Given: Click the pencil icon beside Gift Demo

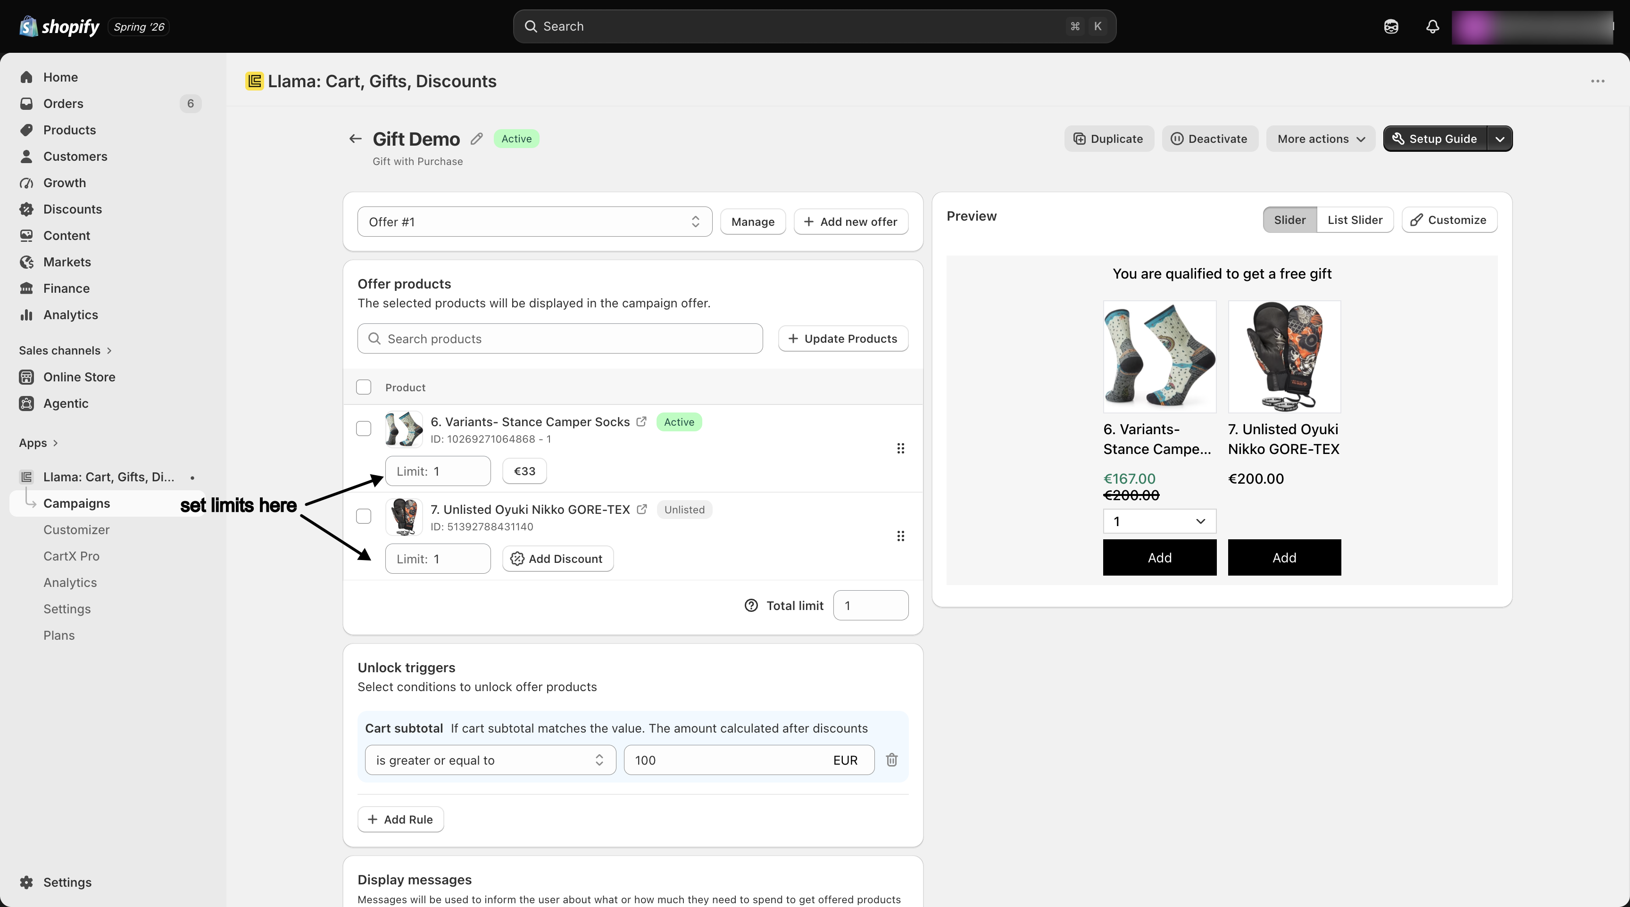Looking at the screenshot, I should click(476, 139).
